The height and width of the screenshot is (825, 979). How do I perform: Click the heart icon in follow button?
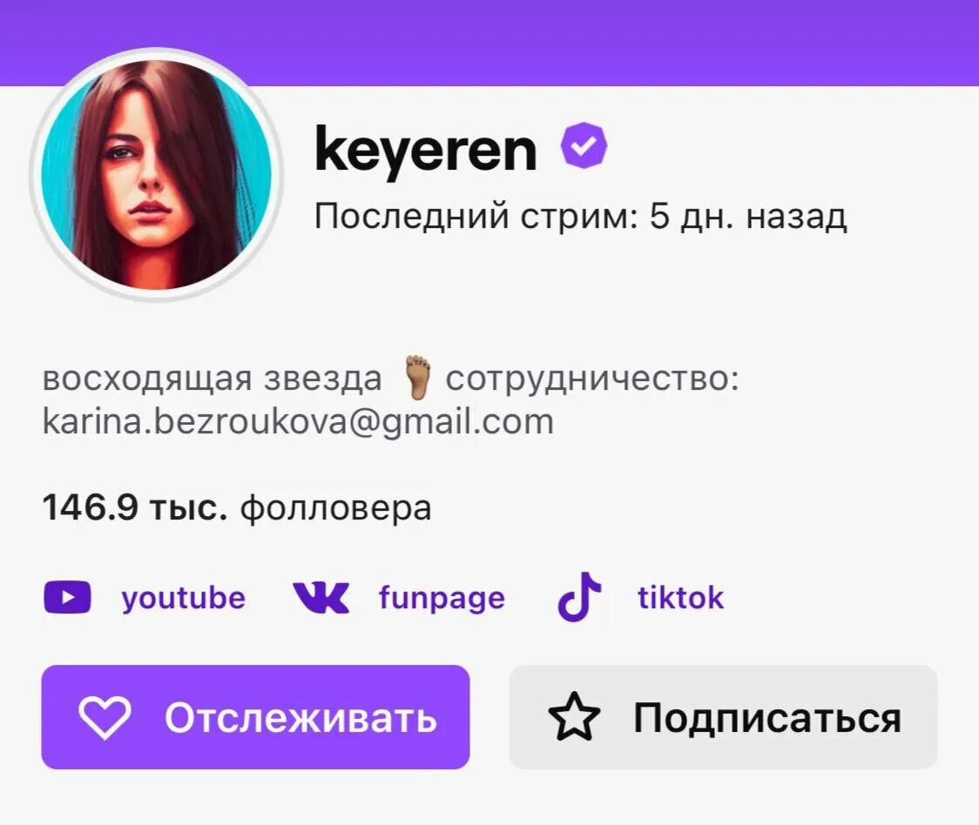[105, 718]
